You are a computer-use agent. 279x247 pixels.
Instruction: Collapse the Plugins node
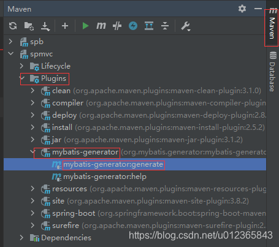(x=22, y=78)
